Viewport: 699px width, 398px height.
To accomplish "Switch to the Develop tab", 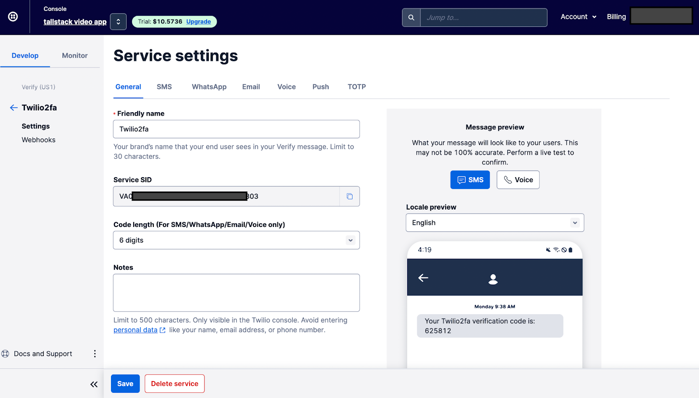I will point(25,55).
